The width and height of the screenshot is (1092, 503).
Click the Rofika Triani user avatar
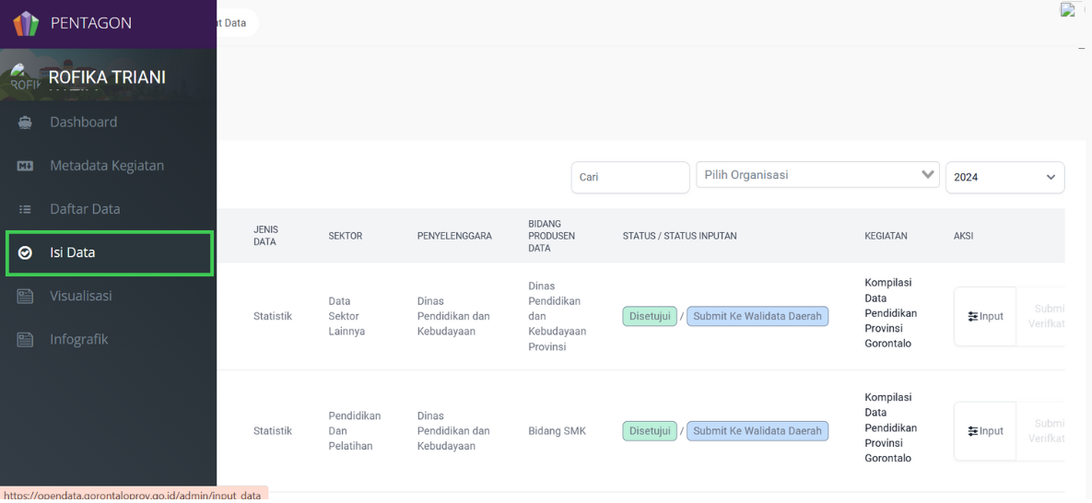(26, 78)
